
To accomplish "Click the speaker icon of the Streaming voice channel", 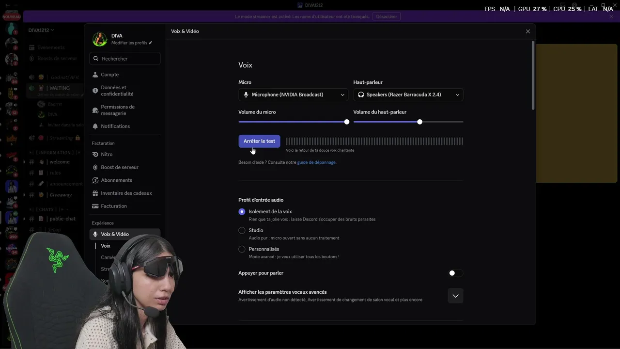I will (x=31, y=138).
